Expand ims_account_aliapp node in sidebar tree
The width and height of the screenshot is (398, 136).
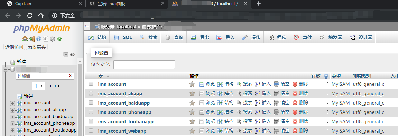pyautogui.click(x=12, y=110)
